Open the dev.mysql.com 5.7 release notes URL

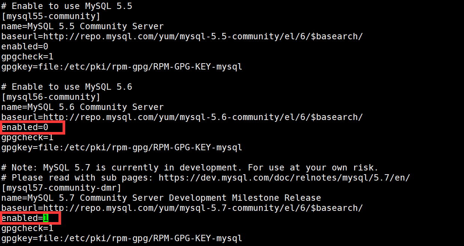click(284, 178)
